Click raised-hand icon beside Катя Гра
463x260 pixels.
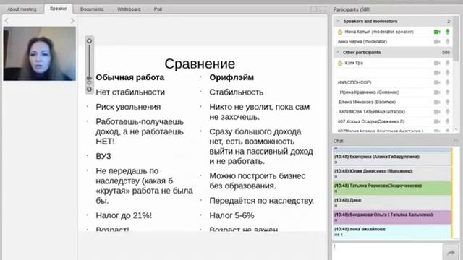coord(340,63)
